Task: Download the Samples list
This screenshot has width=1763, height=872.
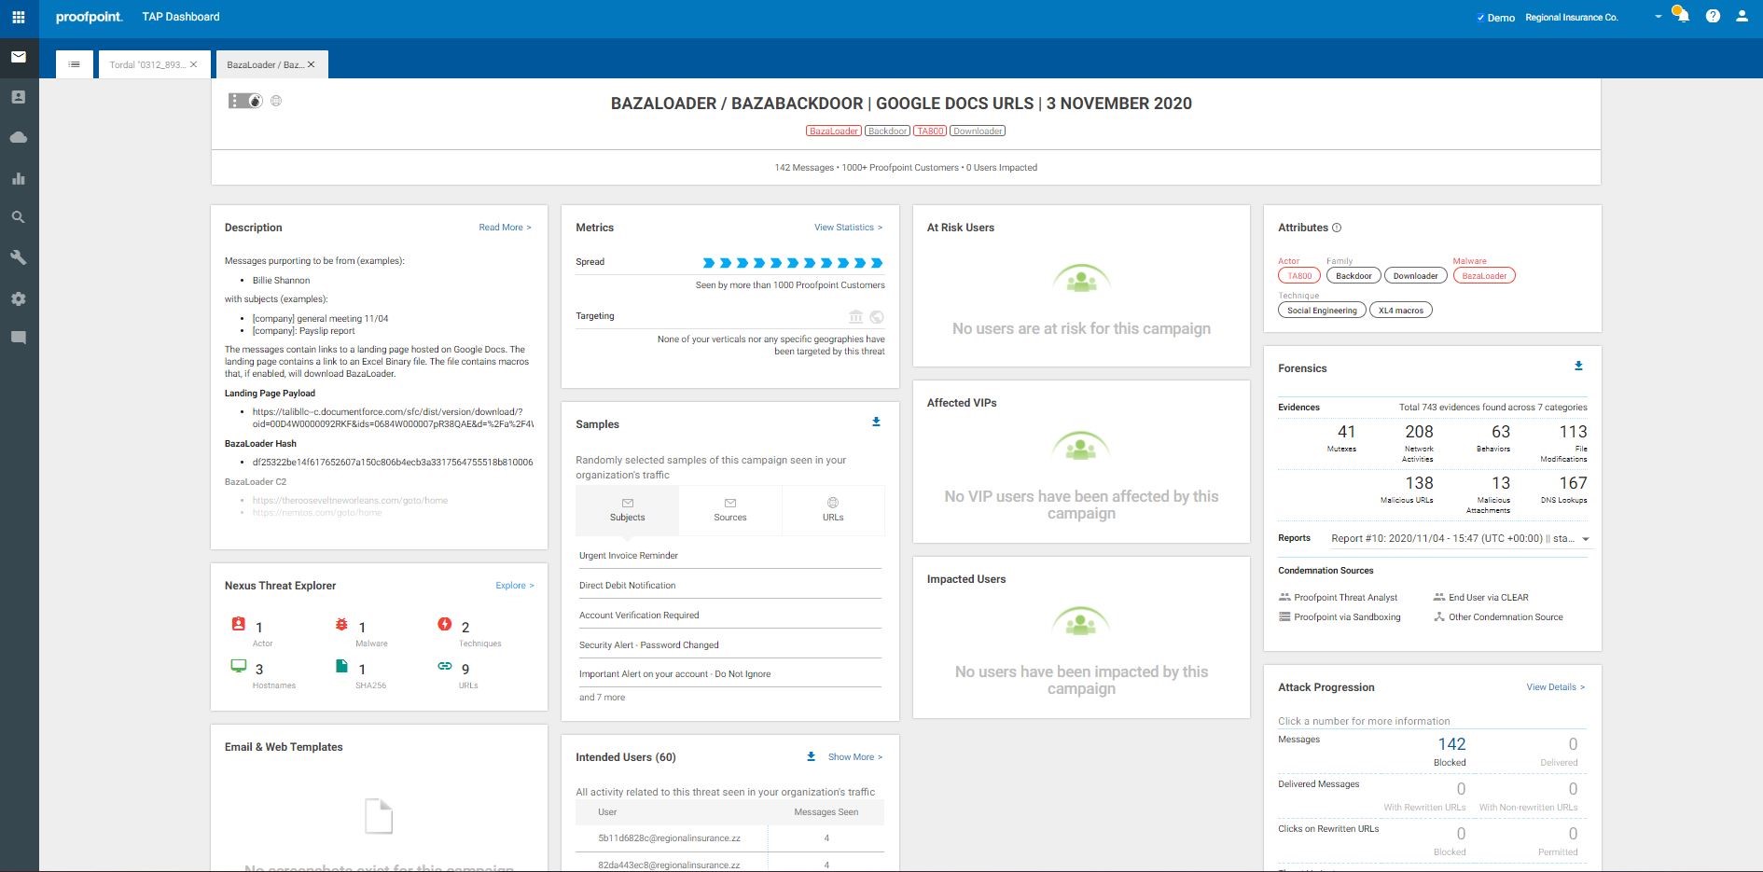Action: [x=876, y=422]
